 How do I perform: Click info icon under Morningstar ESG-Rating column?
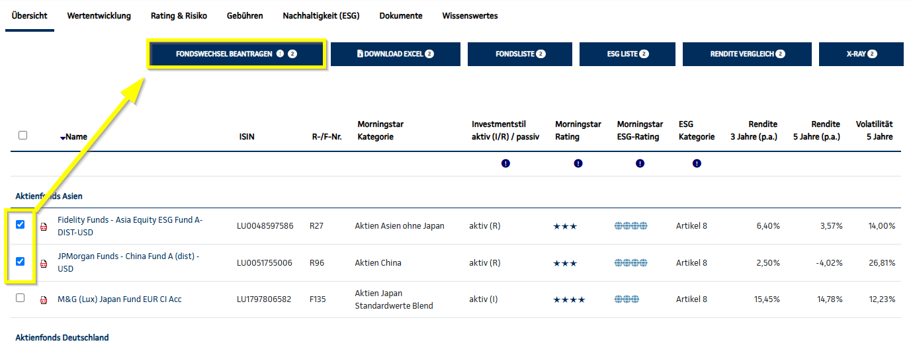640,163
